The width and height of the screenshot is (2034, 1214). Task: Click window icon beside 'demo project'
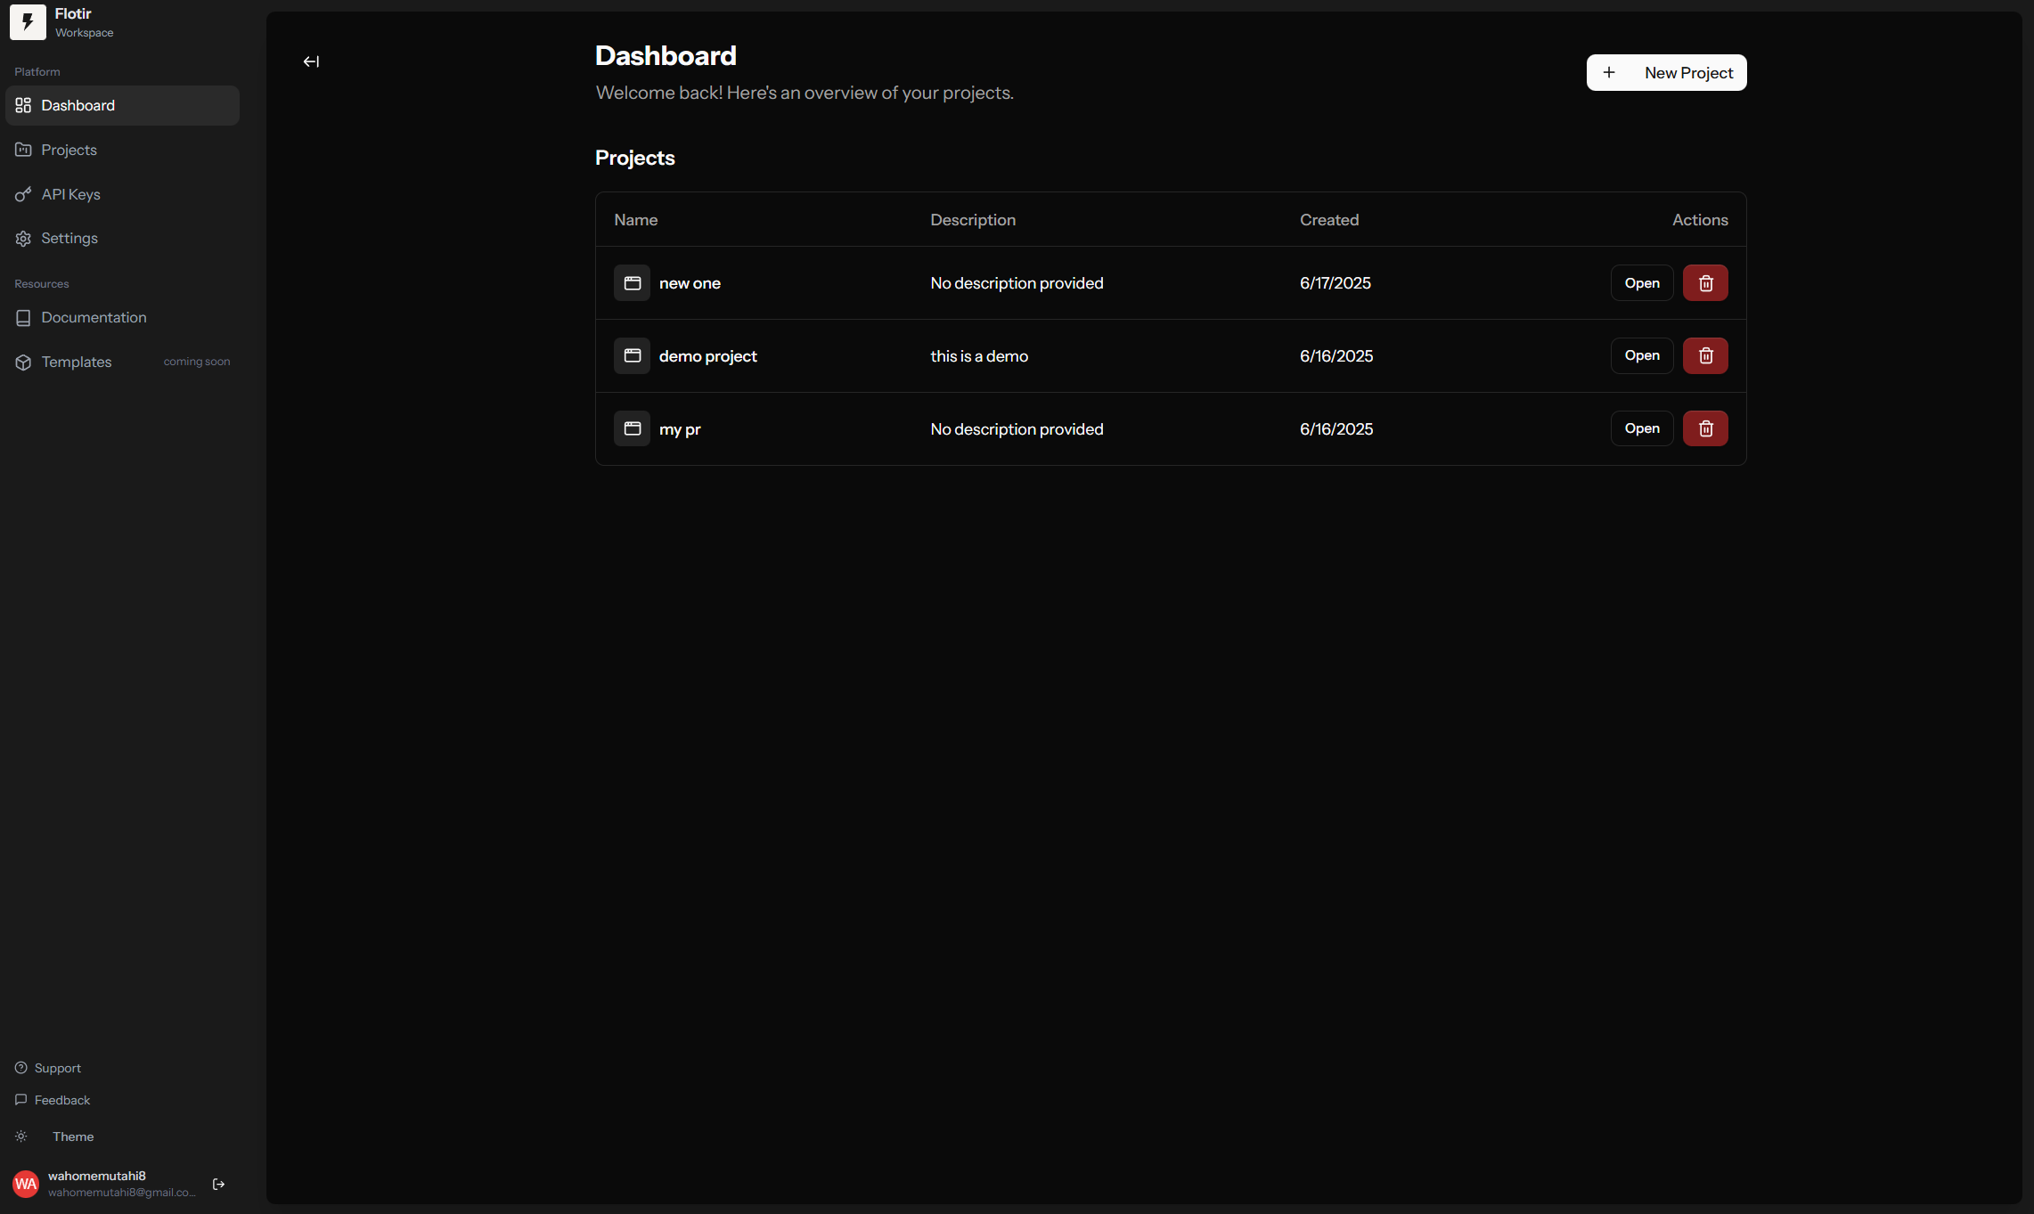point(632,356)
